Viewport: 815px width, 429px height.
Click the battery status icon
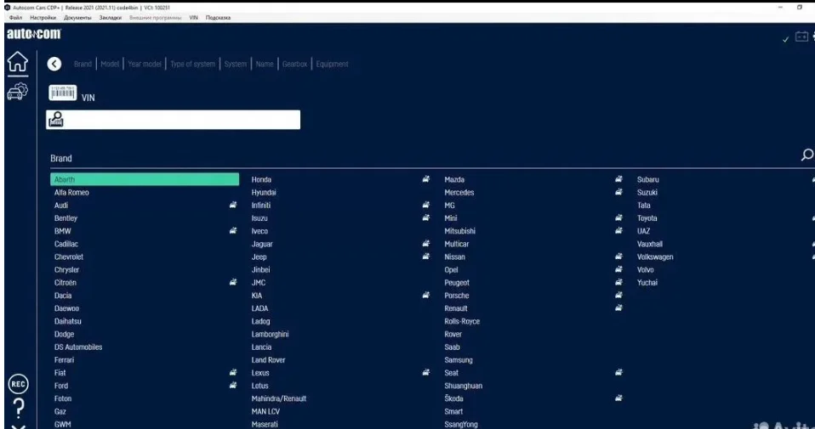click(x=801, y=37)
